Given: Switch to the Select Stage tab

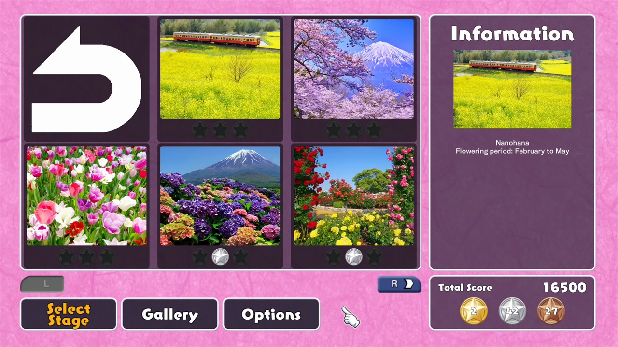Looking at the screenshot, I should click(x=68, y=314).
